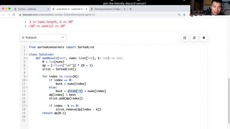Click the LeetCode favicon on the Contest tab
This screenshot has height=129, width=230.
[x=15, y=9]
